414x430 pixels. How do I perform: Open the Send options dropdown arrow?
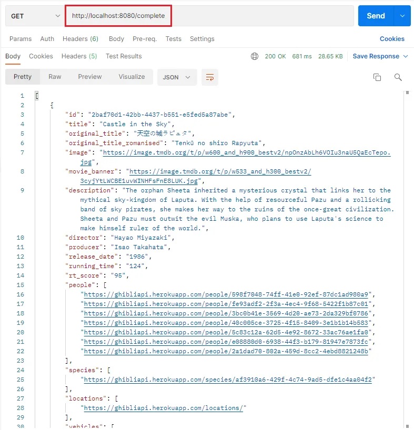coord(402,16)
